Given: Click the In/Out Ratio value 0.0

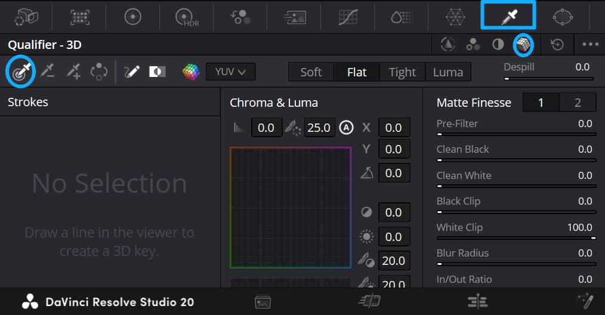Looking at the screenshot, I should [585, 279].
